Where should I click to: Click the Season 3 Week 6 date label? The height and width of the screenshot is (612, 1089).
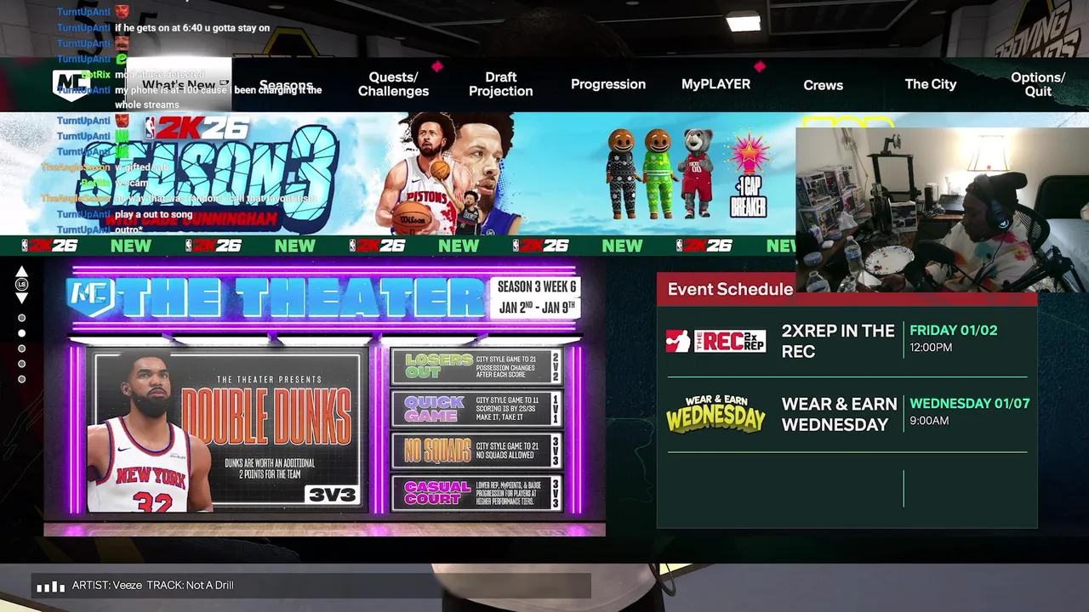click(536, 297)
